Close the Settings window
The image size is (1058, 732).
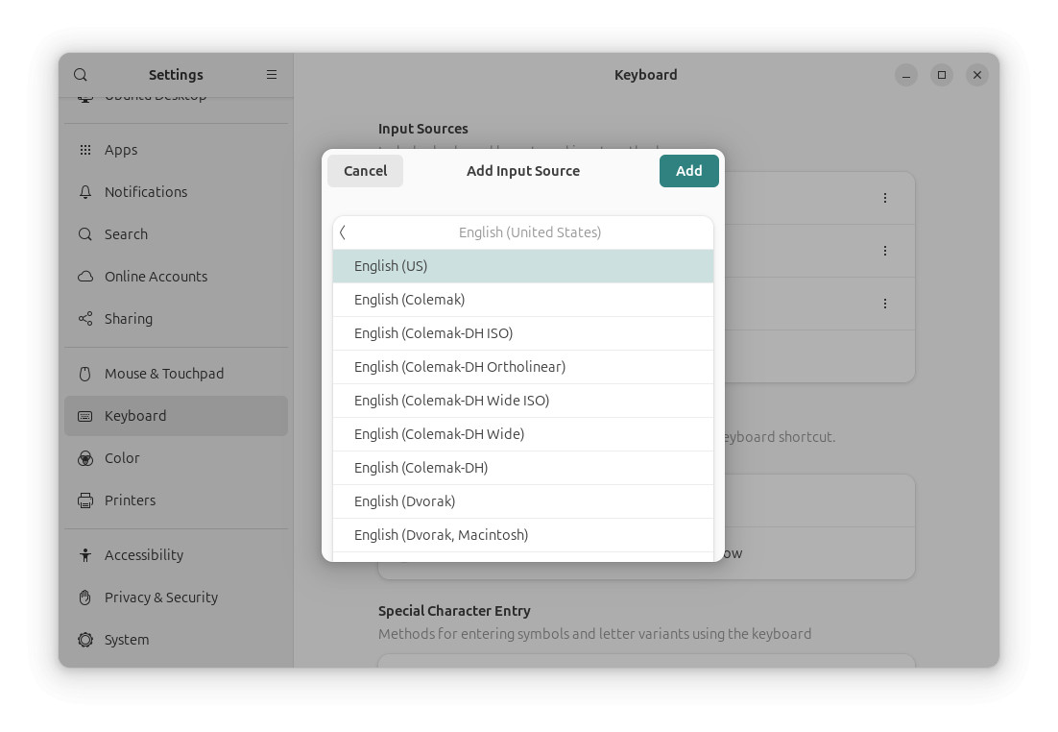(x=977, y=75)
